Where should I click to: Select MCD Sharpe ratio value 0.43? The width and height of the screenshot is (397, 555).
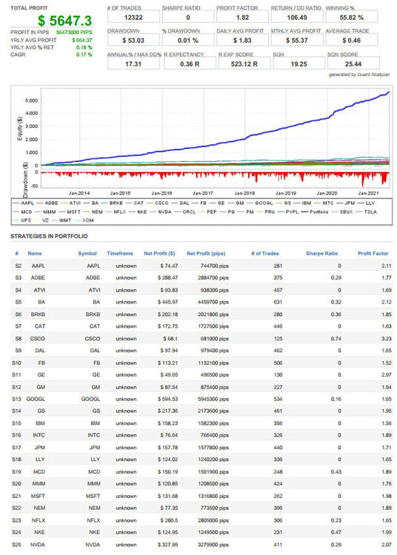pyautogui.click(x=336, y=472)
